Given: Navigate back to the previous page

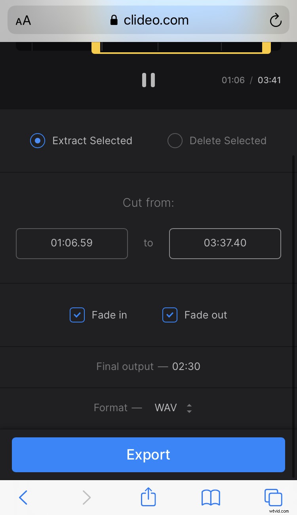Looking at the screenshot, I should pyautogui.click(x=23, y=497).
